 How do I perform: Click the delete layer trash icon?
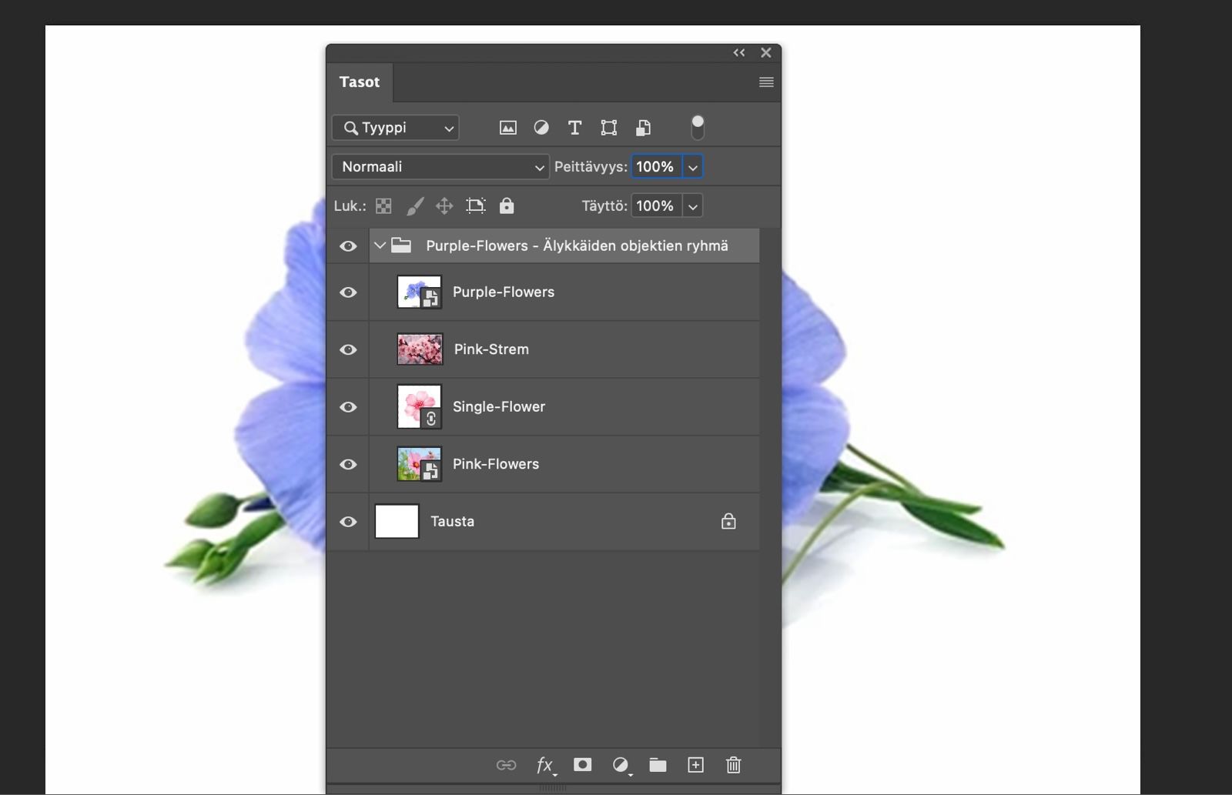coord(733,765)
